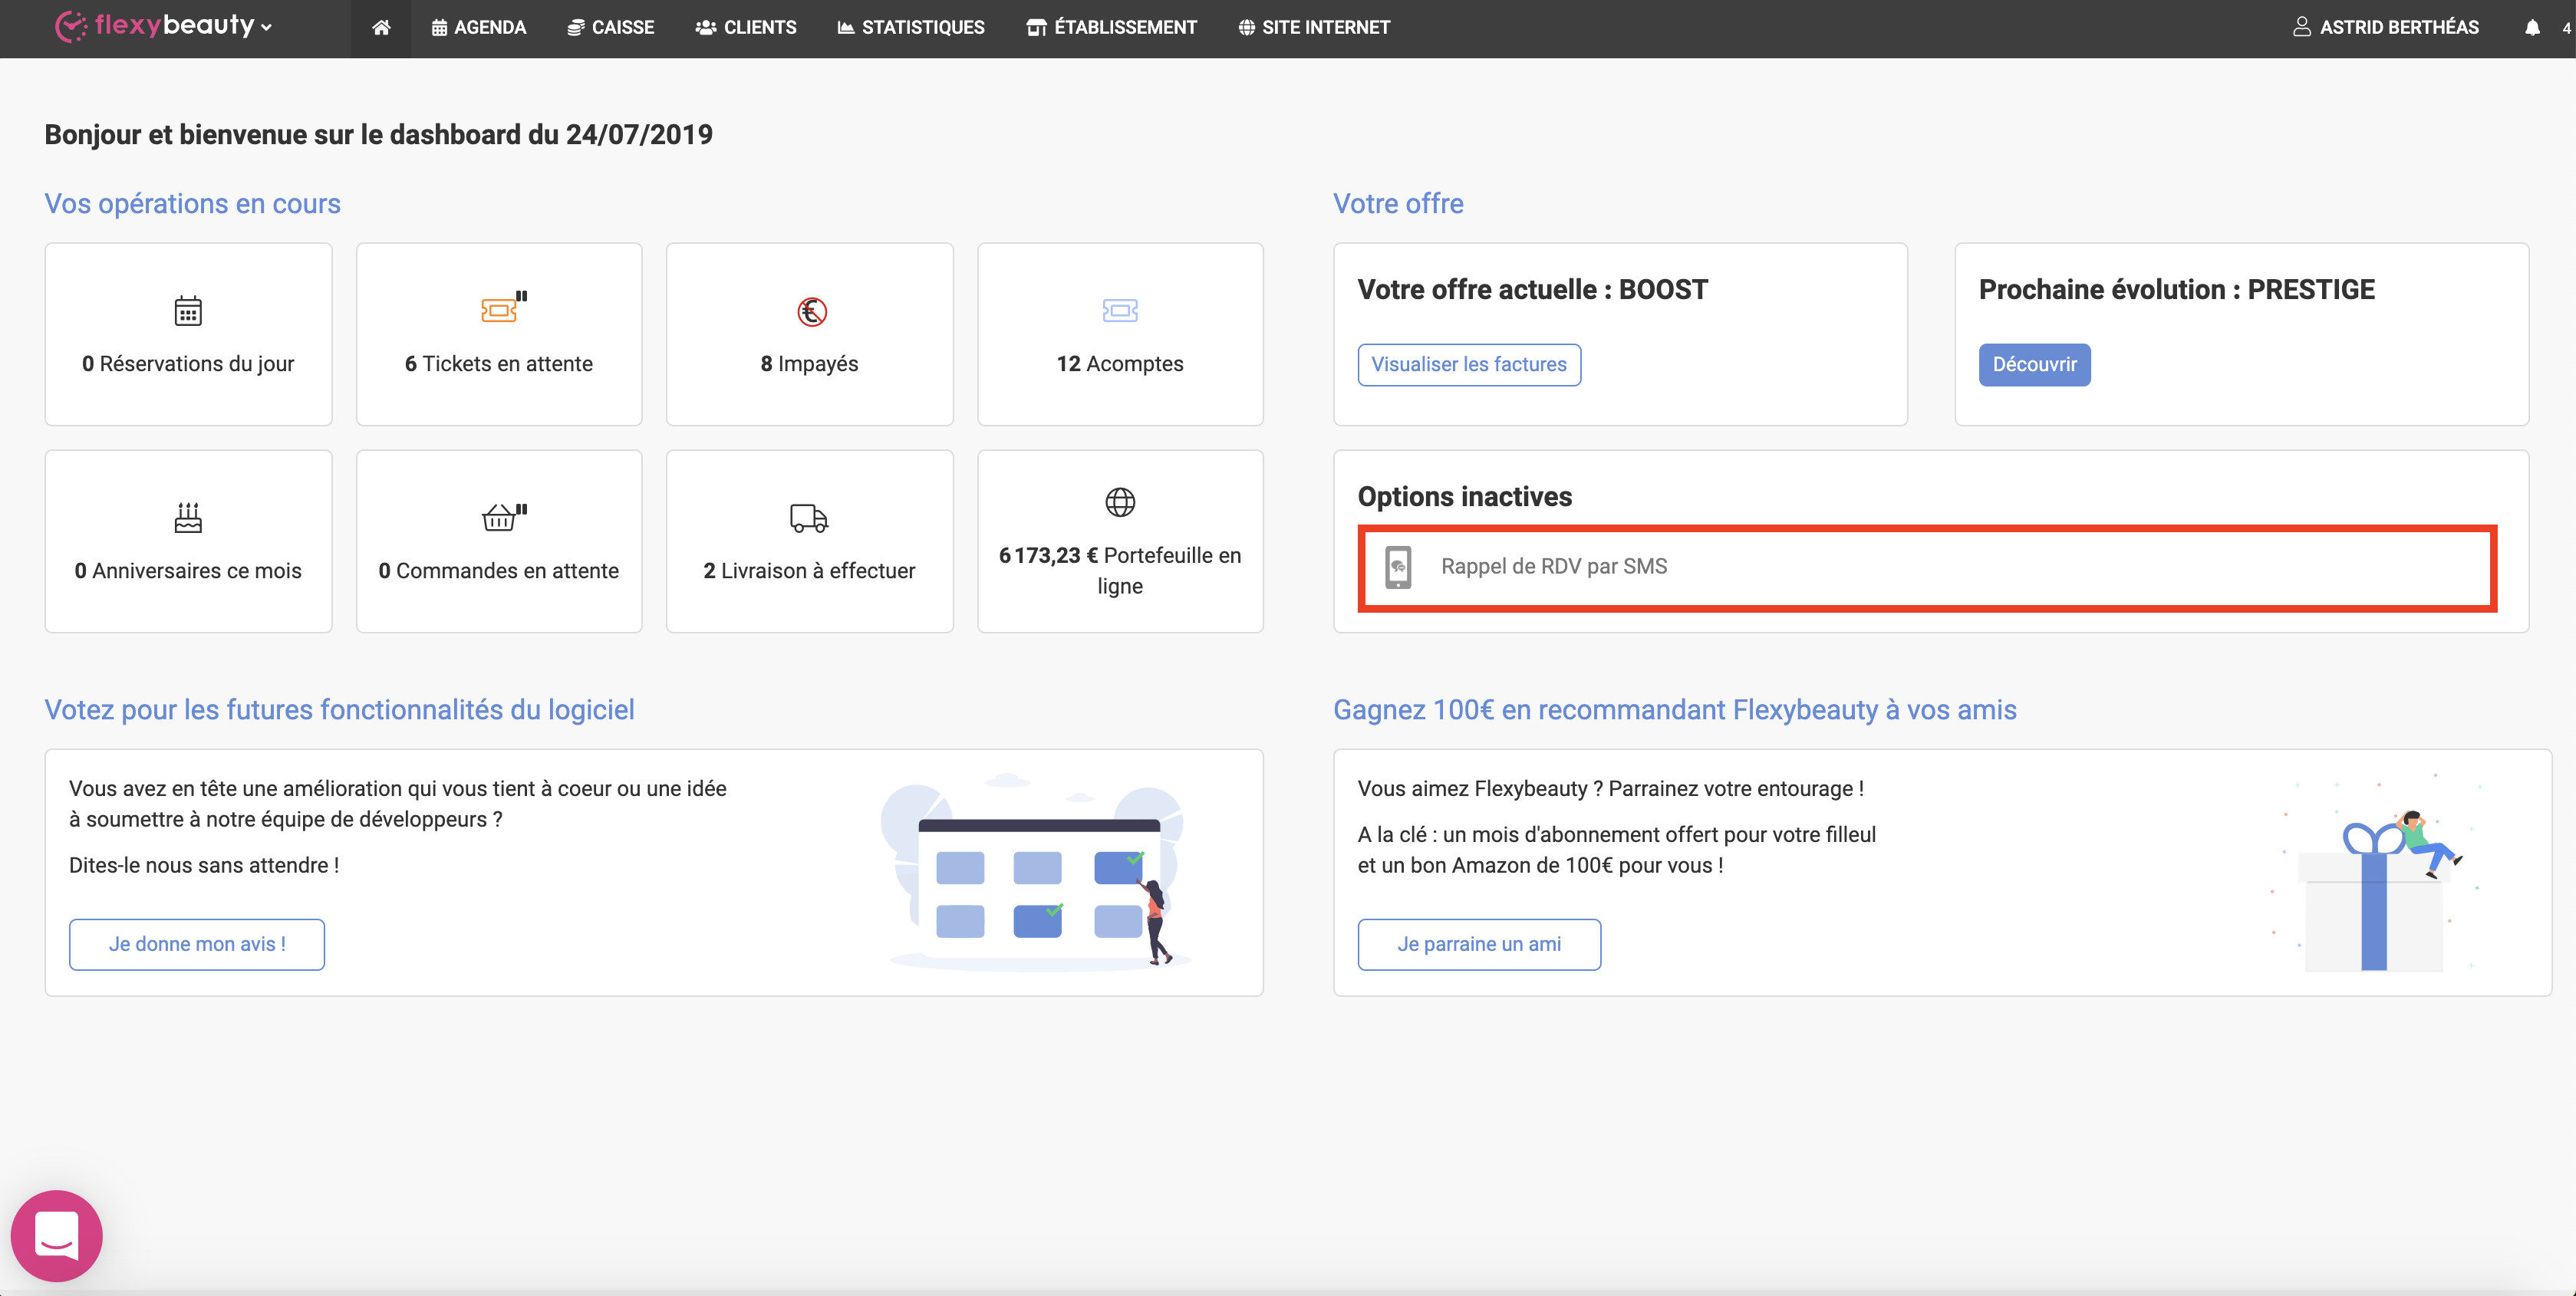Click the flexybeauty logo
This screenshot has width=2576, height=1296.
(x=155, y=26)
